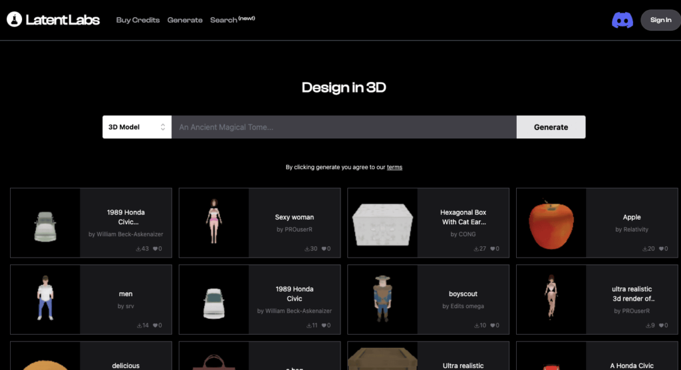This screenshot has width=681, height=370.
Task: Open the Search (new!) nav item
Action: 232,19
